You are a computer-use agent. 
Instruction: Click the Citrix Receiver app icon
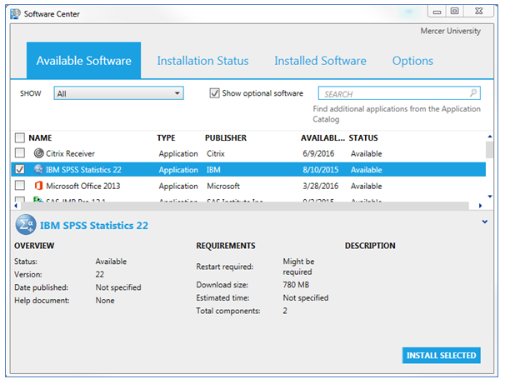(38, 153)
